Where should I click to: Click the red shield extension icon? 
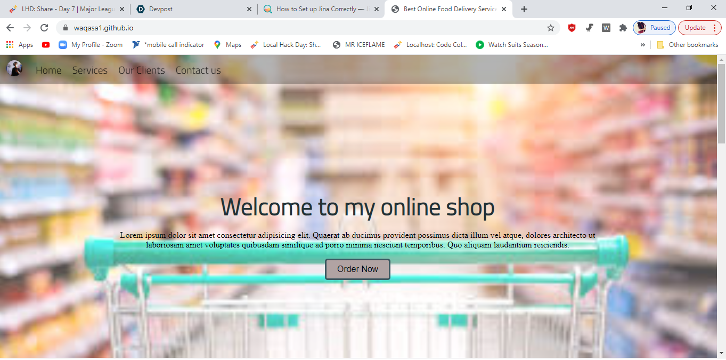[572, 28]
